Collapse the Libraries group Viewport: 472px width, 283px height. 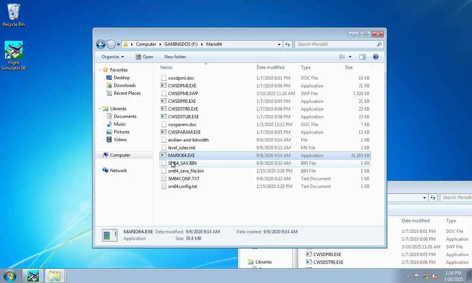click(x=100, y=109)
